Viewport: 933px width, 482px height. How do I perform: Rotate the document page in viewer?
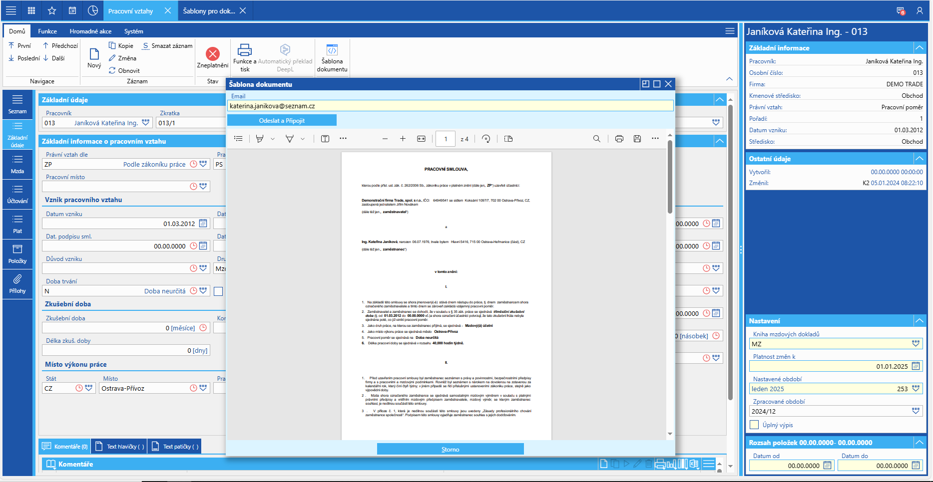[486, 139]
